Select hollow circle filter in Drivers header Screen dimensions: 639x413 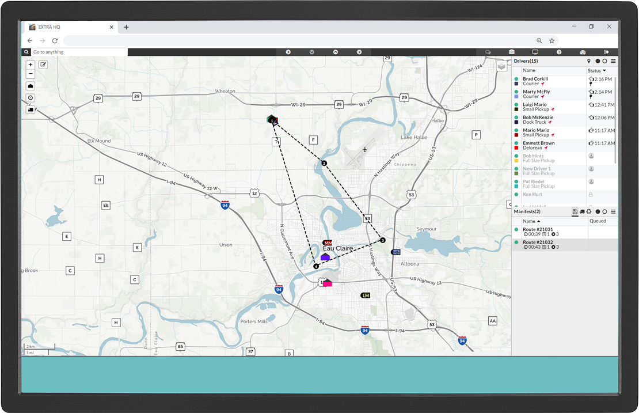(x=605, y=61)
